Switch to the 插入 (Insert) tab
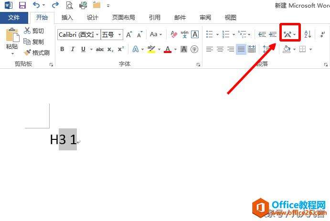This screenshot has width=330, height=221. (67, 18)
